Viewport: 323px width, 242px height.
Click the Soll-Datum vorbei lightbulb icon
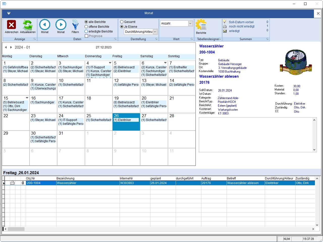click(x=225, y=22)
